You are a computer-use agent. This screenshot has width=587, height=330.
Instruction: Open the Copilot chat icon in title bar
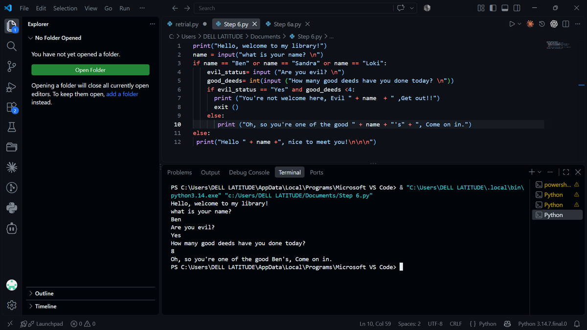tap(402, 8)
